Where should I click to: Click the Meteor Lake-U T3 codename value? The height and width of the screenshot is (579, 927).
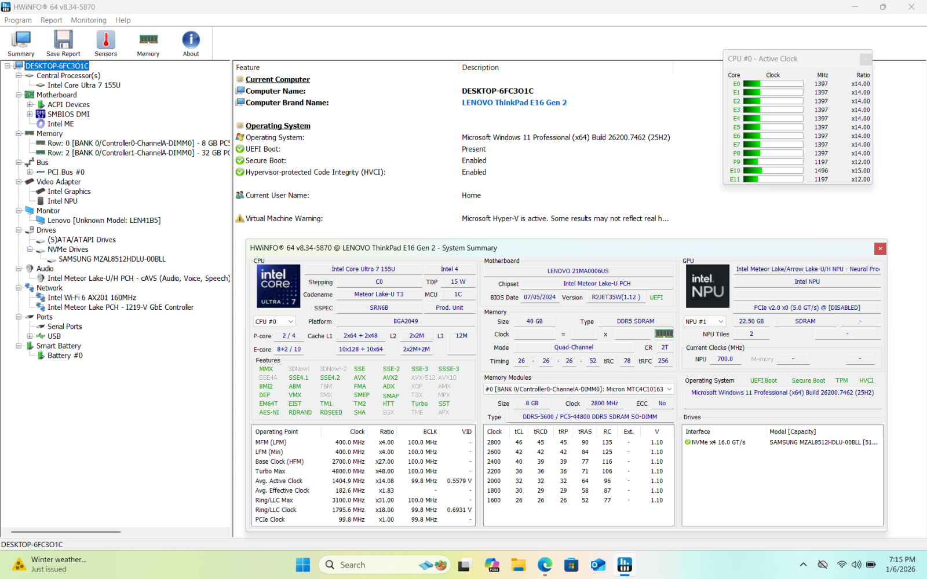tap(379, 294)
